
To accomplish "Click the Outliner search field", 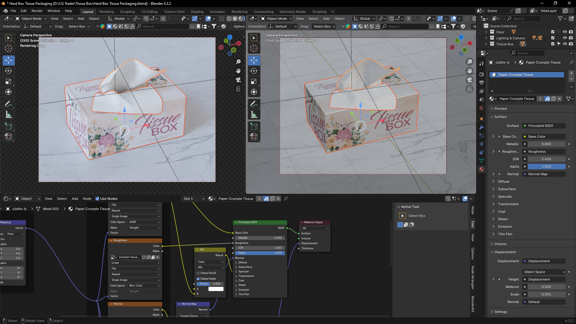I will 523,19.
